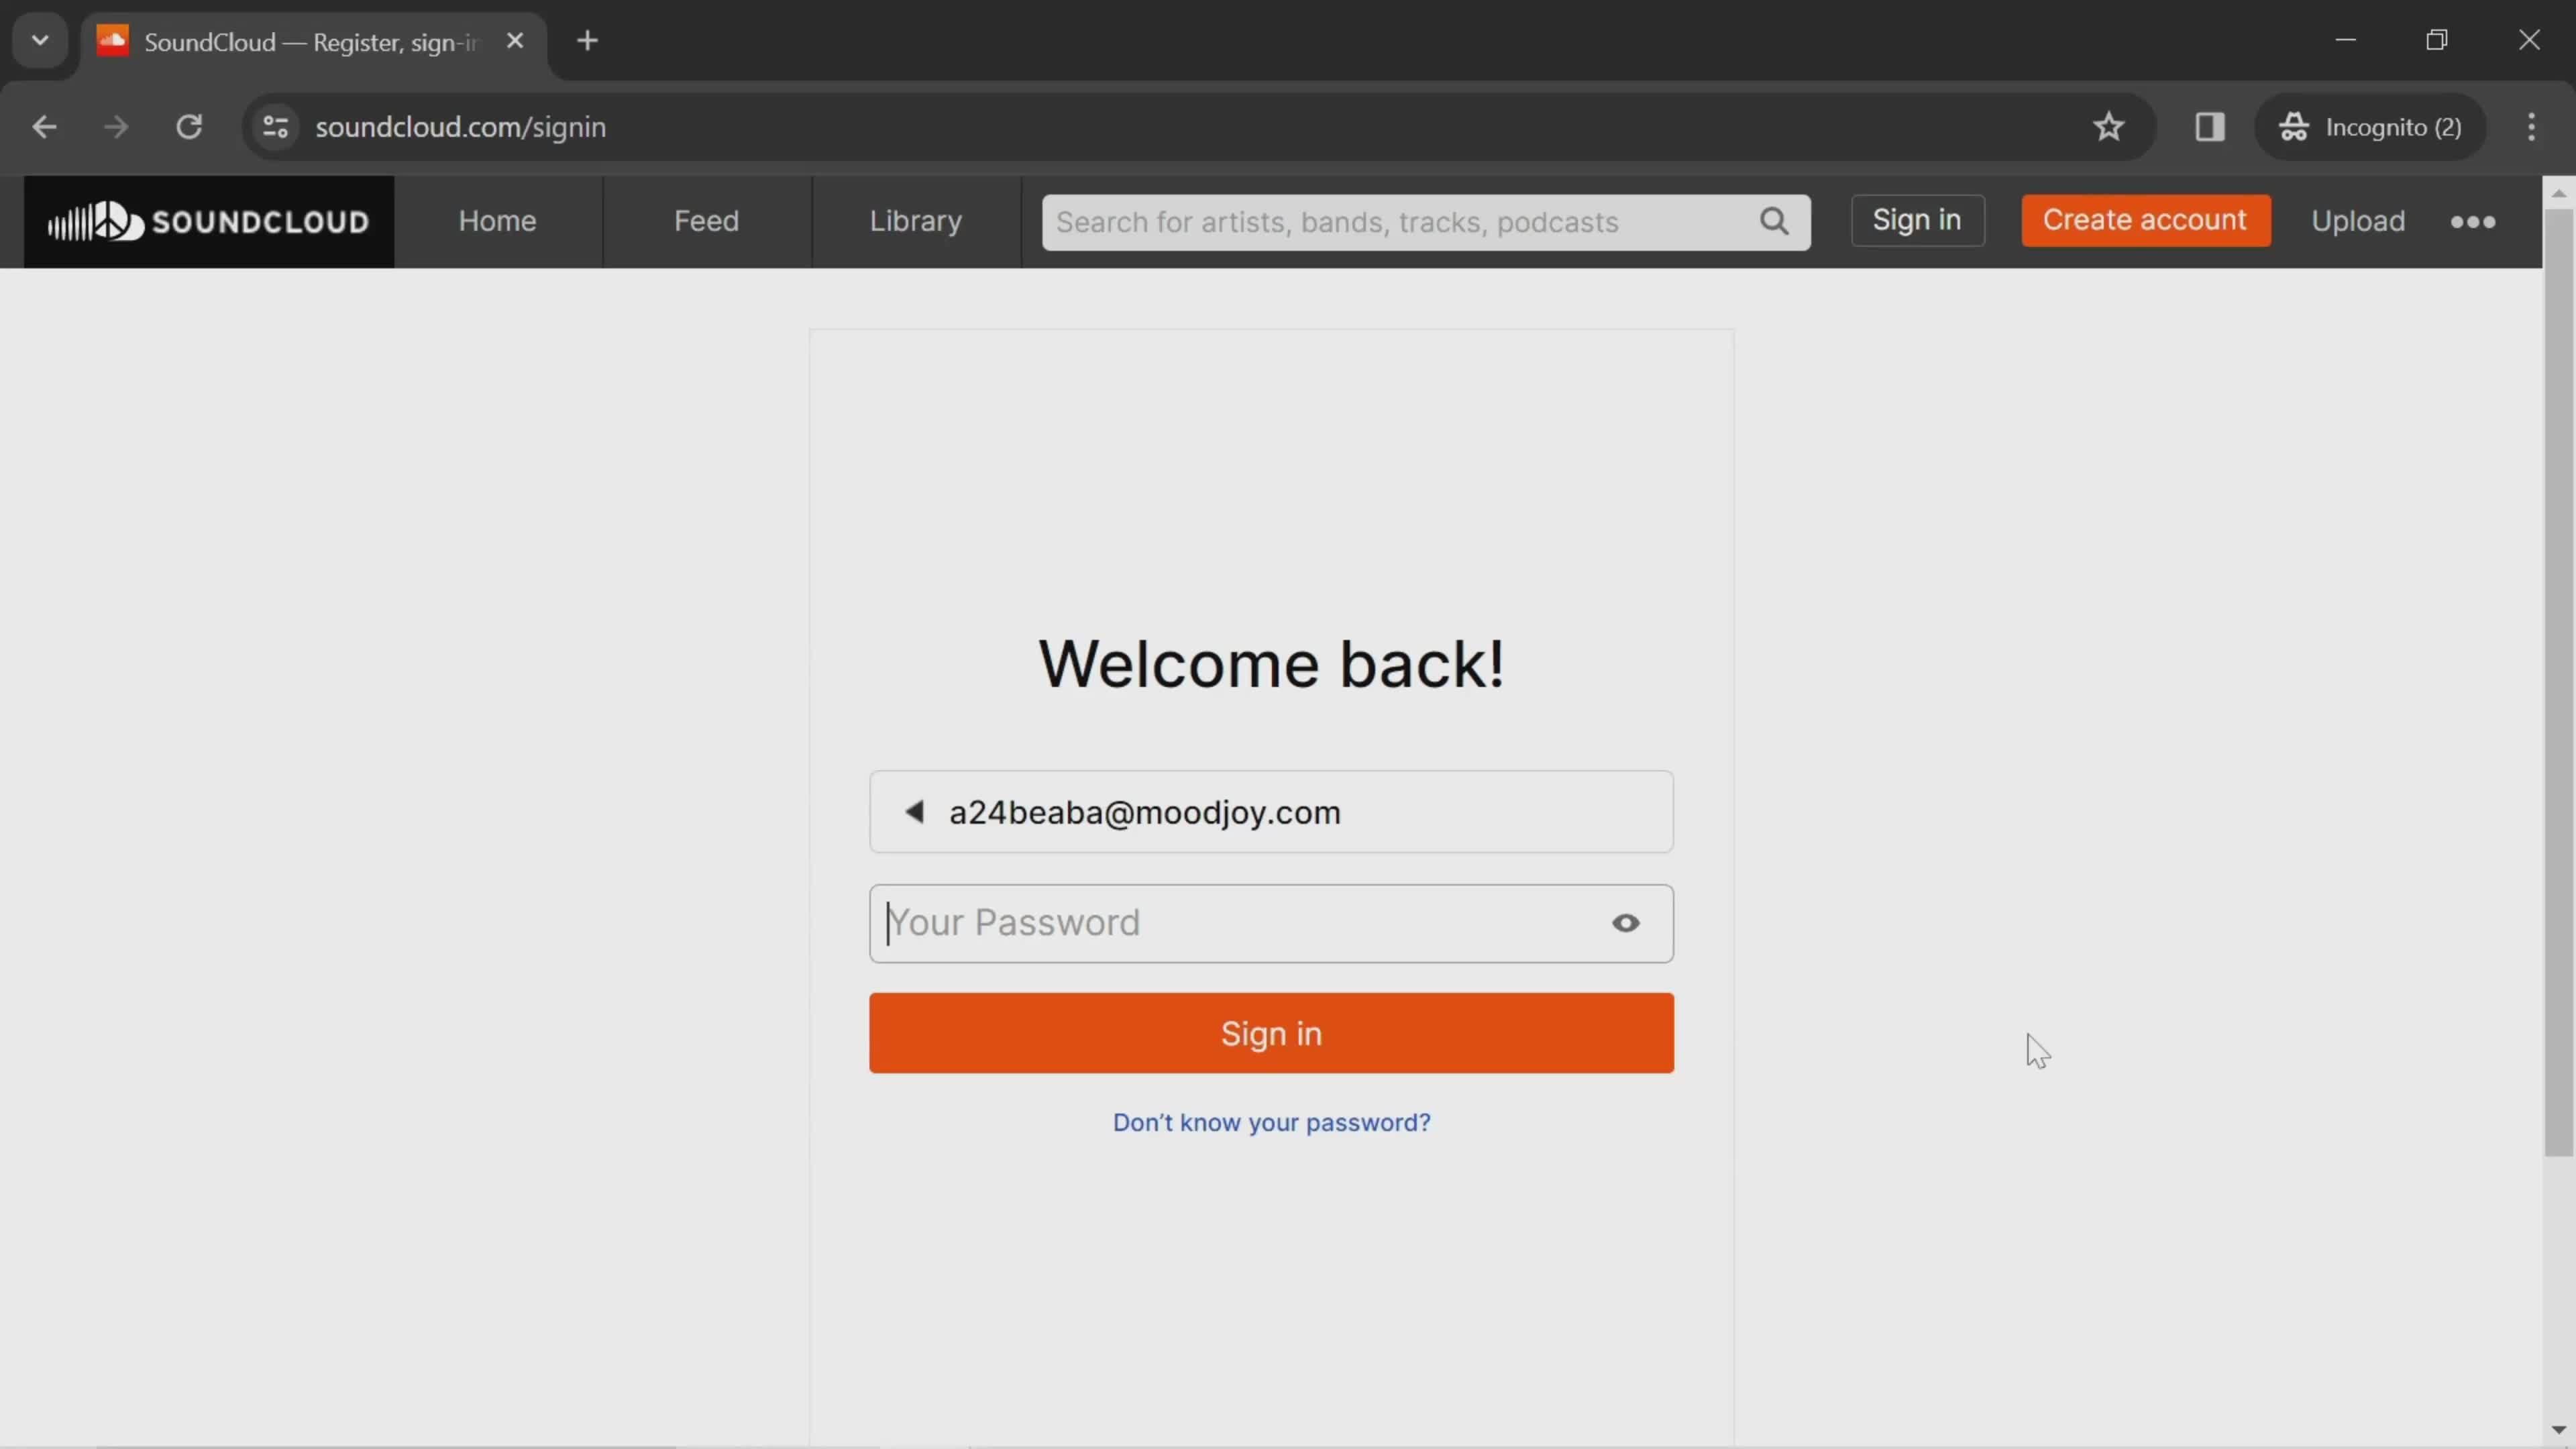Screen dimensions: 2576x1449
Task: Click the Don't know your password link
Action: coord(1271,1122)
